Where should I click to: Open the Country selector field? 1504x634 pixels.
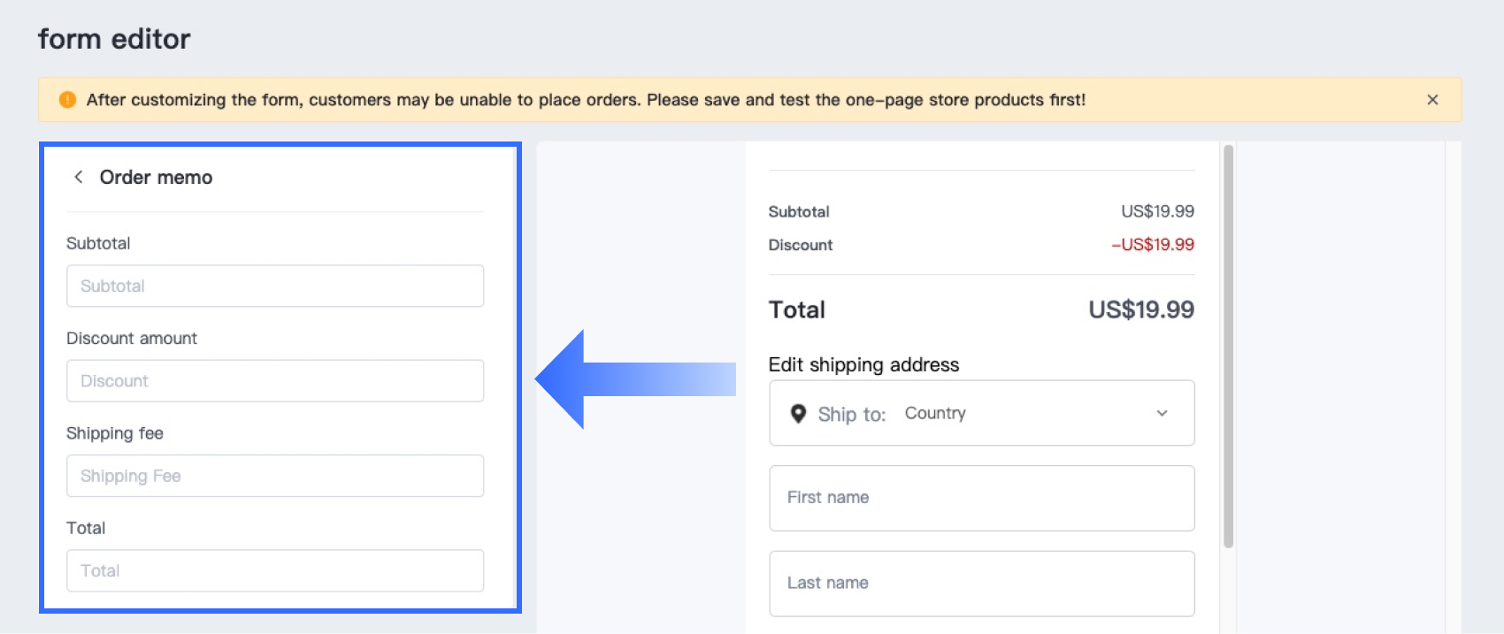[982, 413]
